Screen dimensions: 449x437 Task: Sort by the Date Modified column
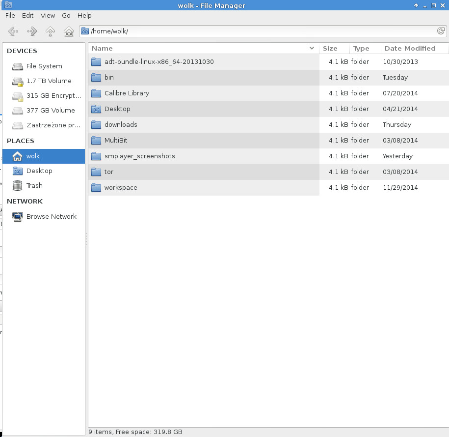410,48
